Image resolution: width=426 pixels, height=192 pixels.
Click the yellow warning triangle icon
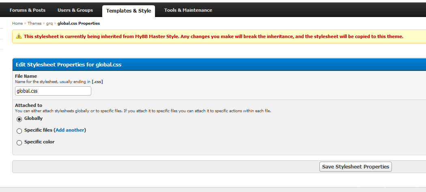(x=19, y=36)
